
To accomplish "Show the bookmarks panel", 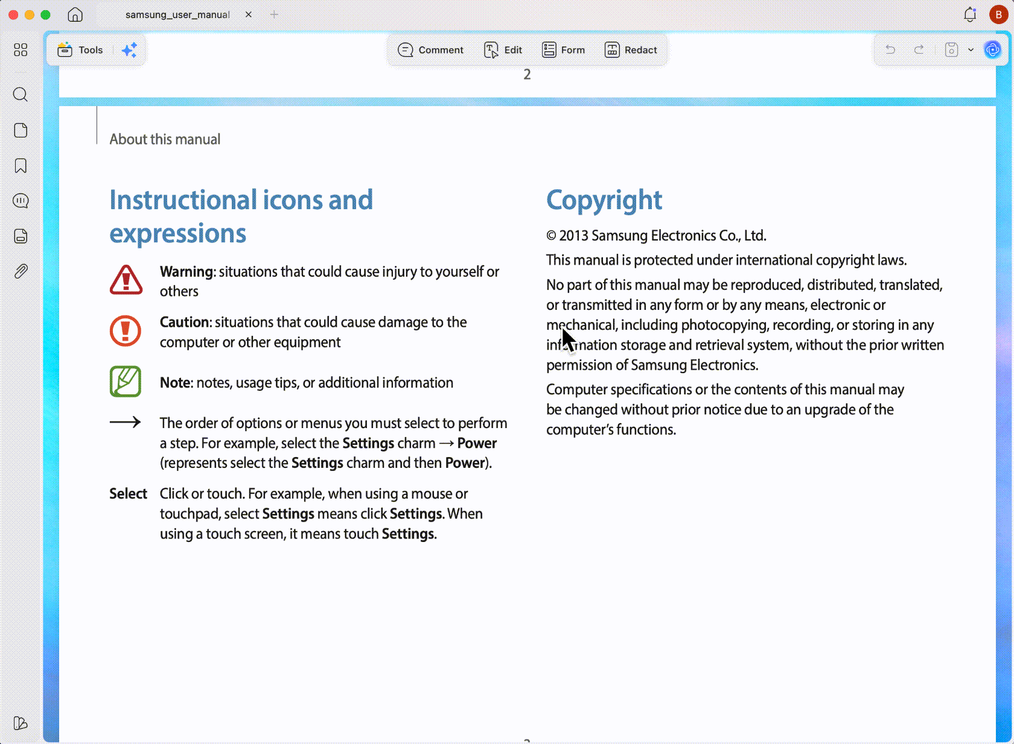I will pos(21,166).
